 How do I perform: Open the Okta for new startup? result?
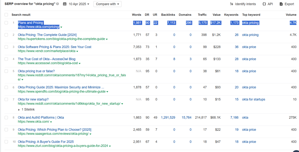pyautogui.click(x=33, y=99)
